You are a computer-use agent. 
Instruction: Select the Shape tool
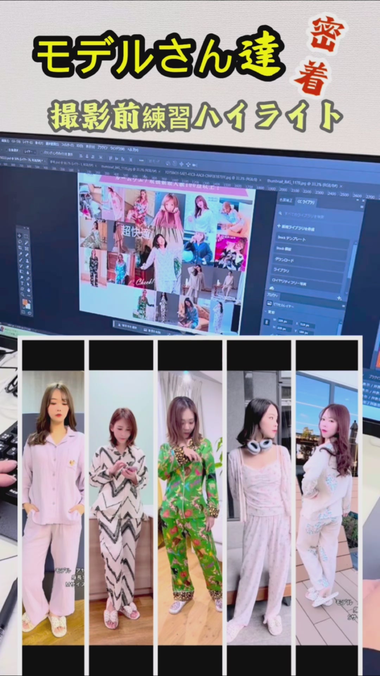23,289
